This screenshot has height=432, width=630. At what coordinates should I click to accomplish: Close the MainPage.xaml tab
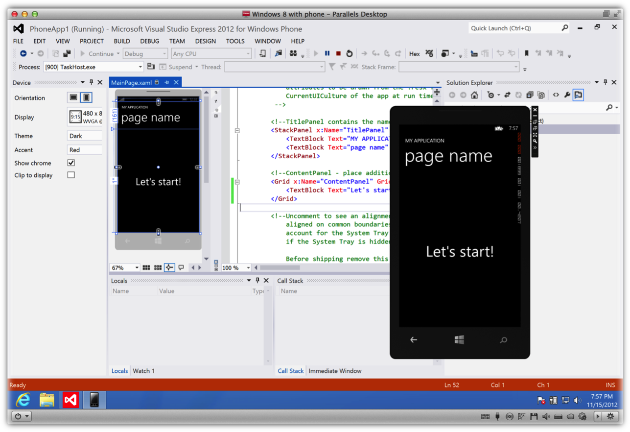click(176, 83)
